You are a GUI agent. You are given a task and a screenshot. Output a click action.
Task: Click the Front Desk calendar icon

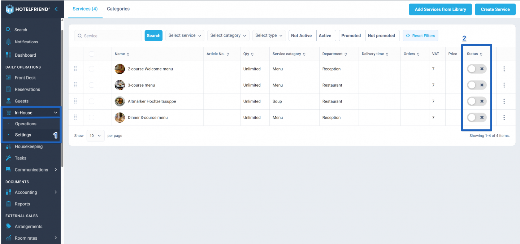[x=8, y=78]
